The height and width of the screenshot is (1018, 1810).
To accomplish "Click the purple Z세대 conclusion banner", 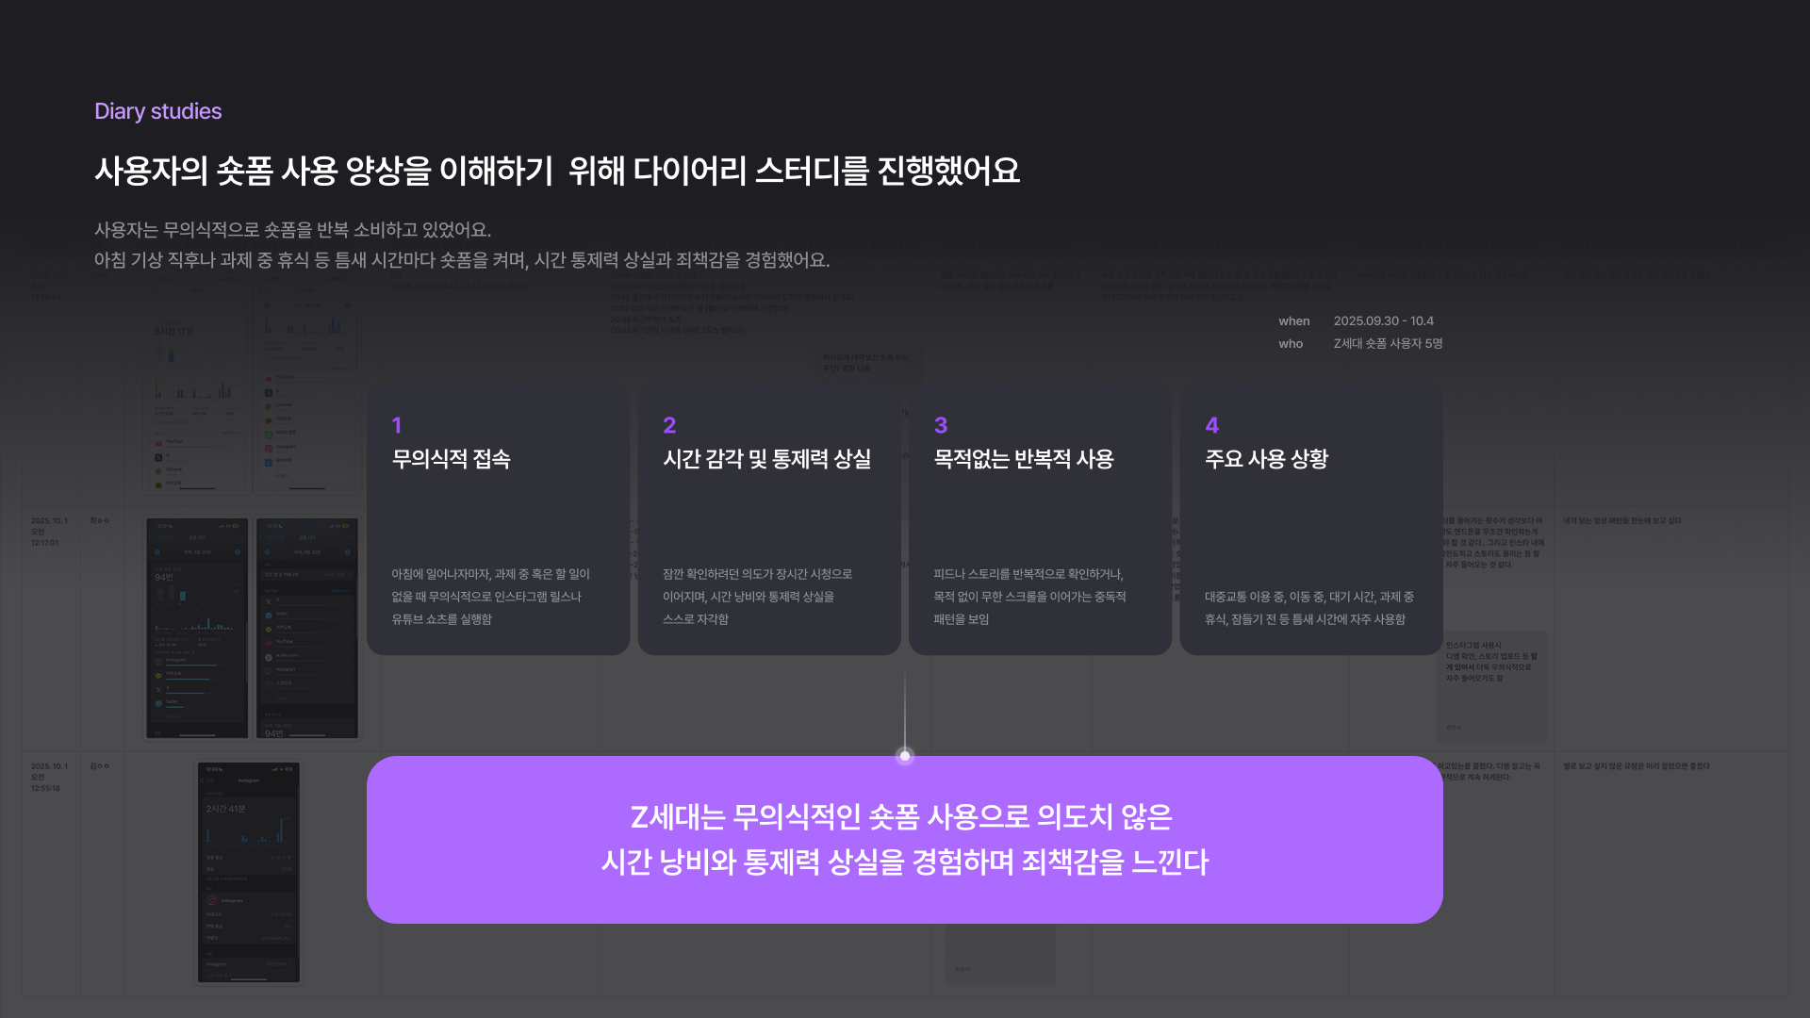I will point(904,839).
